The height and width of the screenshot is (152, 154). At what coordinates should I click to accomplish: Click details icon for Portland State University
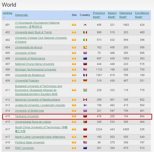click(x=74, y=142)
